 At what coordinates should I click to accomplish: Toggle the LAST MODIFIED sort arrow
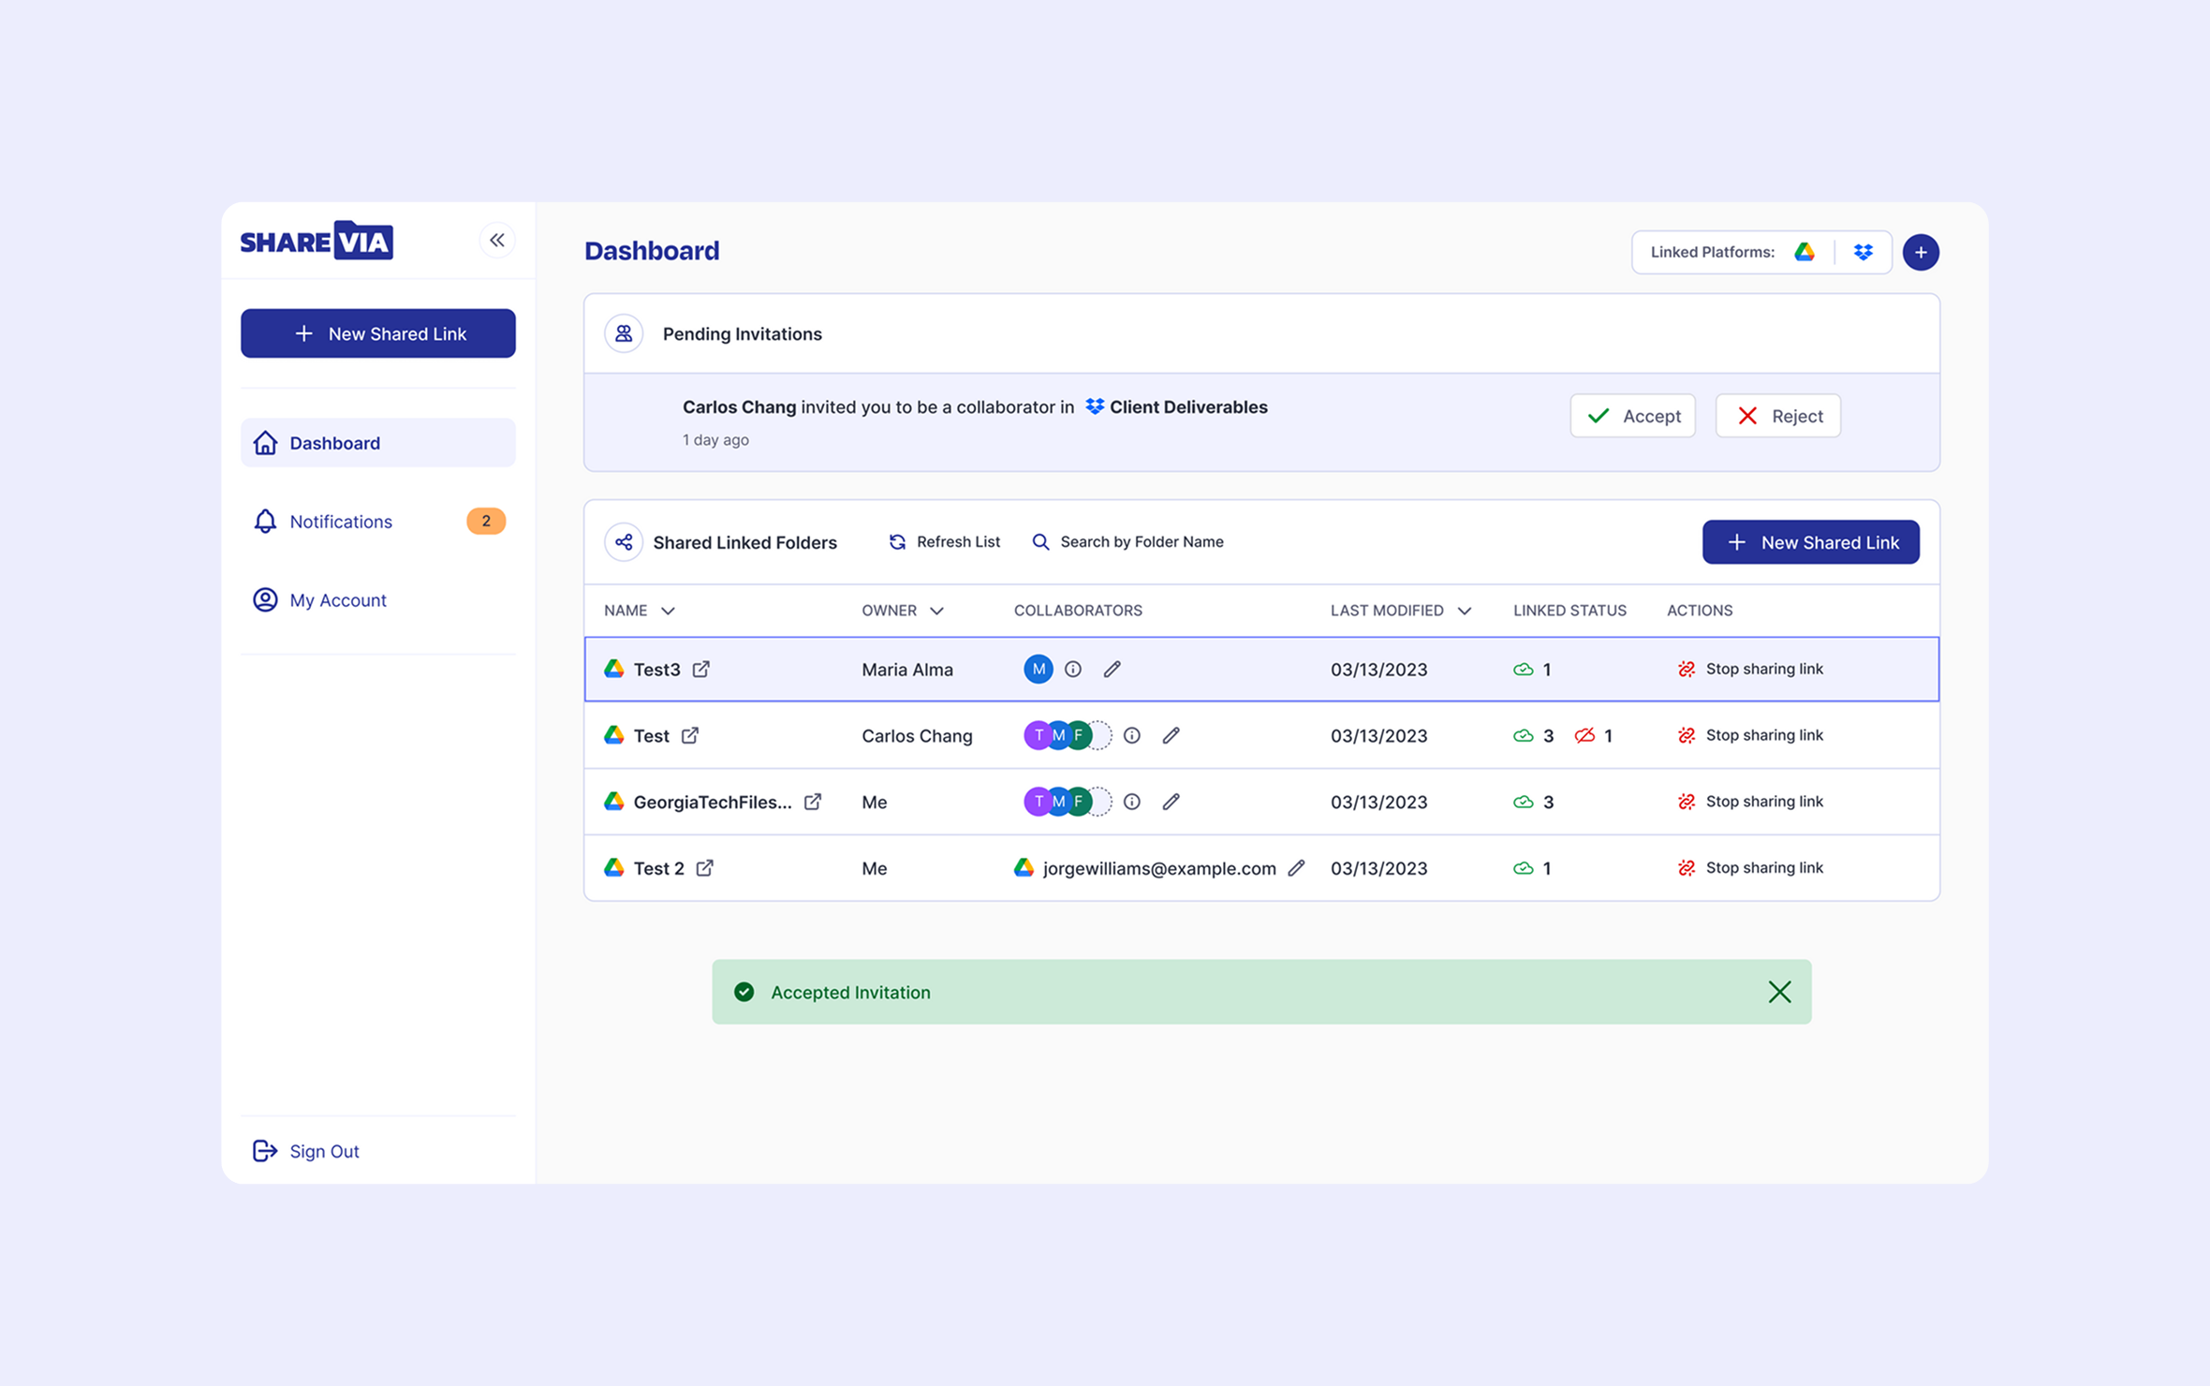[x=1465, y=611]
